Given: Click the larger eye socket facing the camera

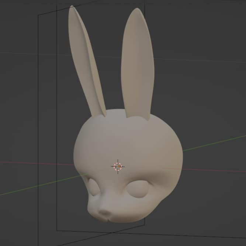Looking at the screenshot, I should pyautogui.click(x=138, y=189).
